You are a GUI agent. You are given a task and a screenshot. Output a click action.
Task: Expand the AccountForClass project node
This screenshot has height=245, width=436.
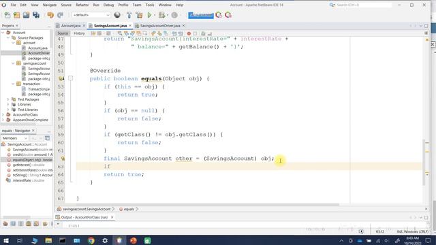(3, 115)
